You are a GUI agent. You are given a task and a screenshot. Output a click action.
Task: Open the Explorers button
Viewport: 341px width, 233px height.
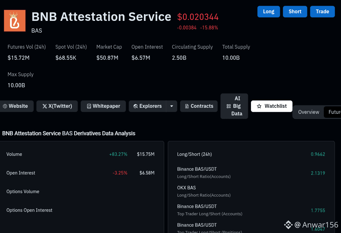click(147, 106)
